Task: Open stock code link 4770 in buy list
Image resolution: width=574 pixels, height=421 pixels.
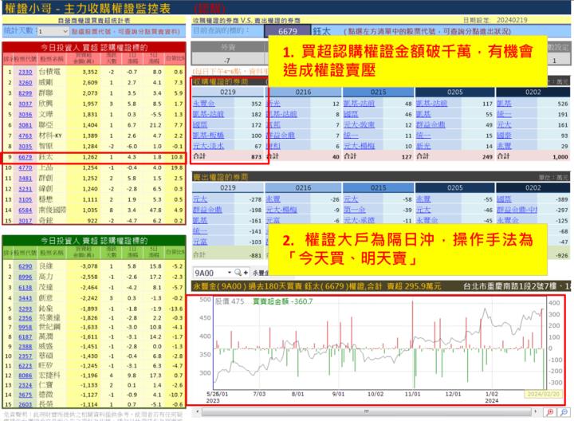Action: [x=26, y=167]
